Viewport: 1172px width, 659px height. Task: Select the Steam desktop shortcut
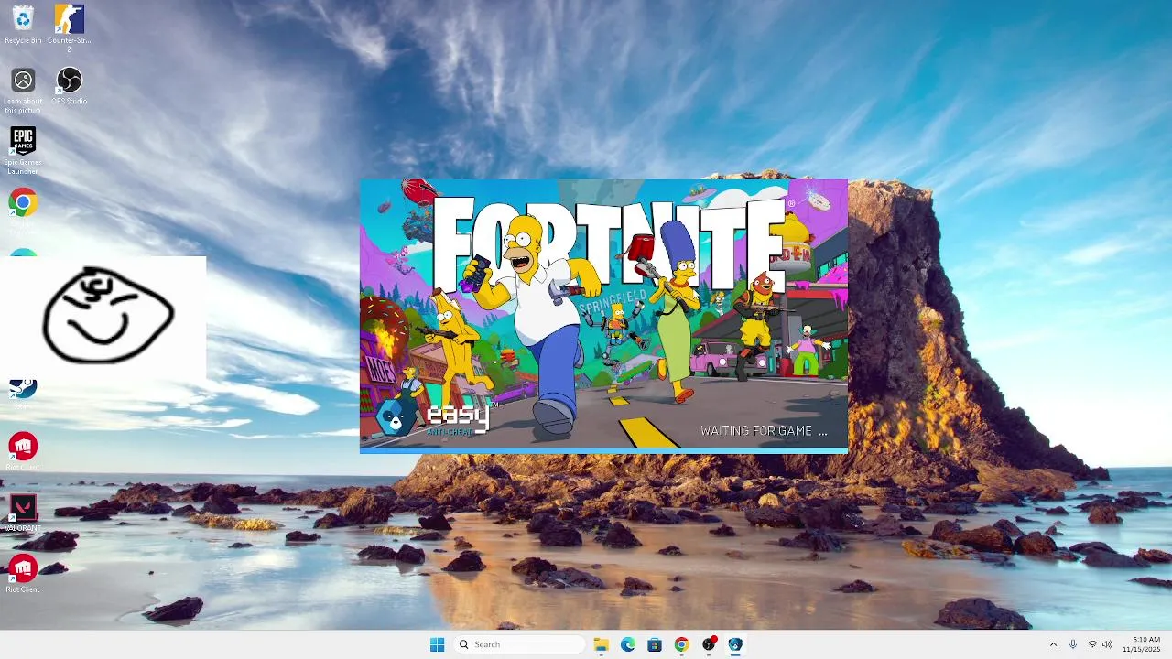(x=23, y=388)
